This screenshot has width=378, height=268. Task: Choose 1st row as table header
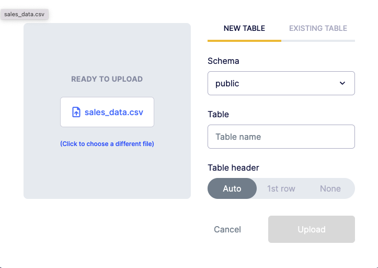[x=281, y=188]
